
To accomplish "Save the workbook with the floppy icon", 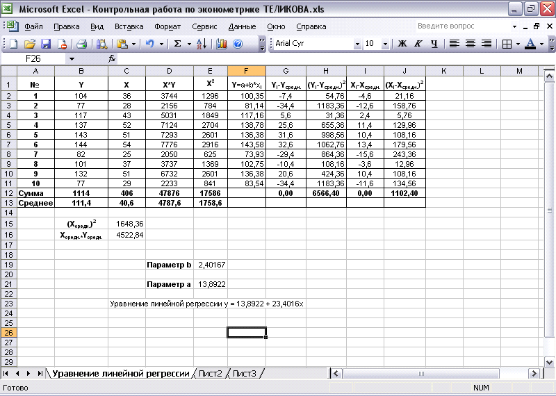I will click(46, 44).
